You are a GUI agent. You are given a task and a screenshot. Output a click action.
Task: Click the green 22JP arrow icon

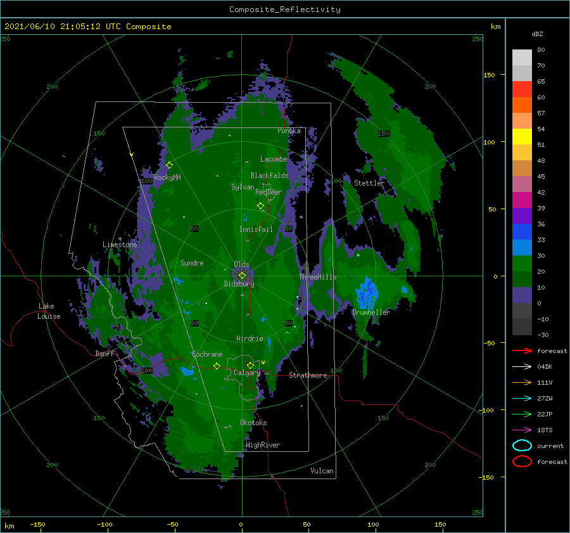(x=522, y=414)
